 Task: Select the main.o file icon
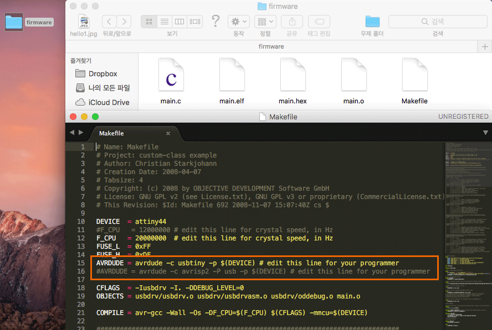tap(353, 75)
